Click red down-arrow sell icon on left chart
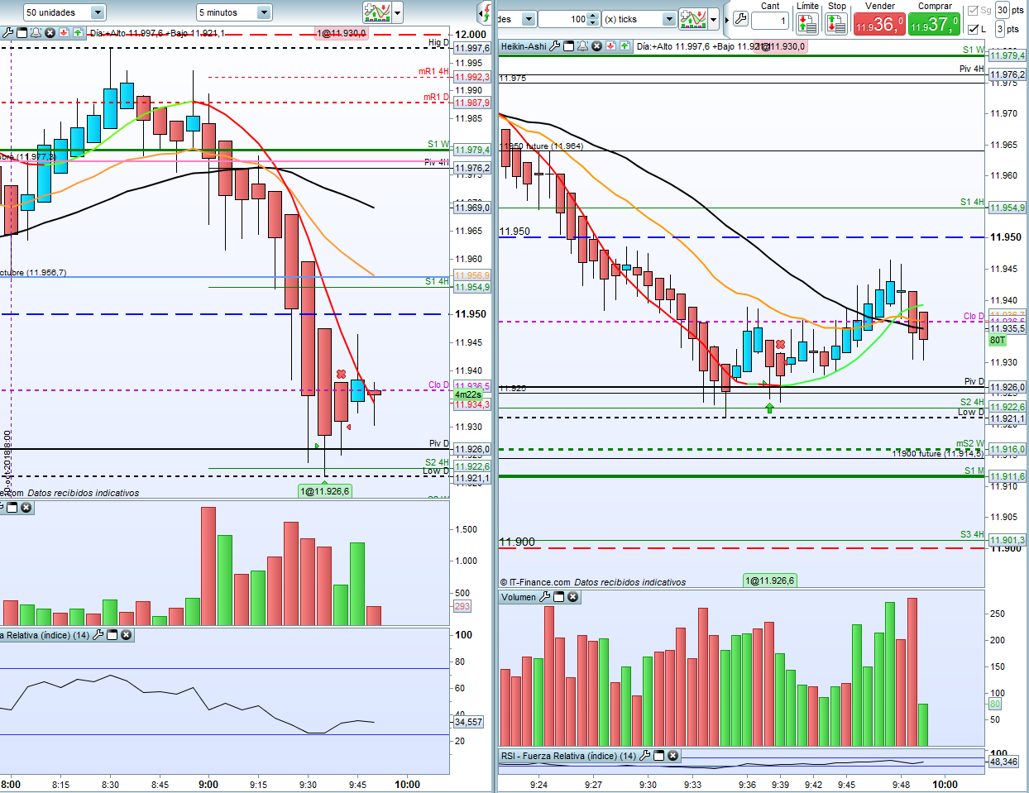1029x793 pixels. pos(64,33)
